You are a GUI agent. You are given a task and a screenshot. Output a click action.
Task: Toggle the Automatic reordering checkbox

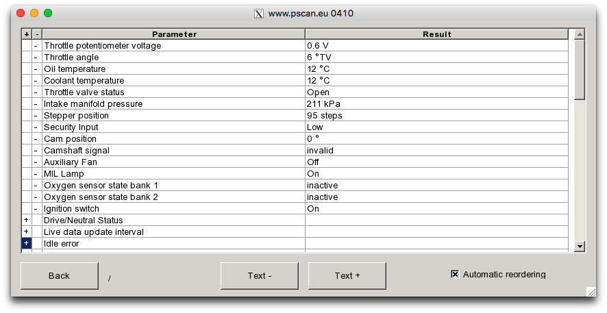coord(455,275)
